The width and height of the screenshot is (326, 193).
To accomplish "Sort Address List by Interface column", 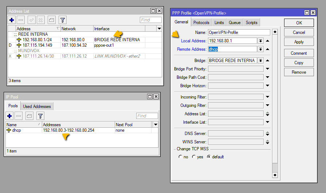I will (119, 29).
